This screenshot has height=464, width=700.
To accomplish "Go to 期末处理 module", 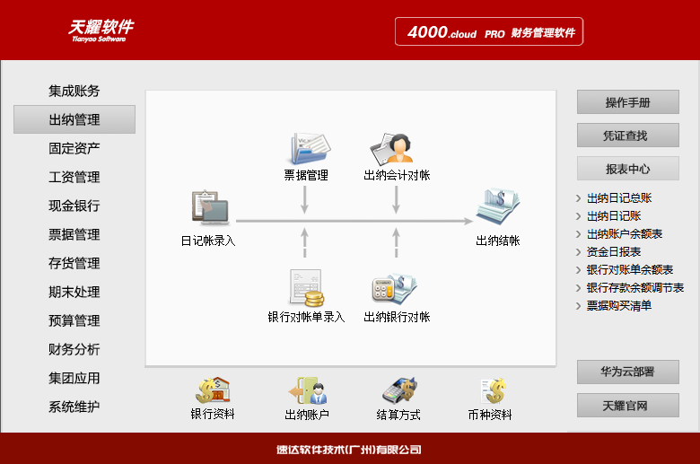I will click(x=74, y=292).
